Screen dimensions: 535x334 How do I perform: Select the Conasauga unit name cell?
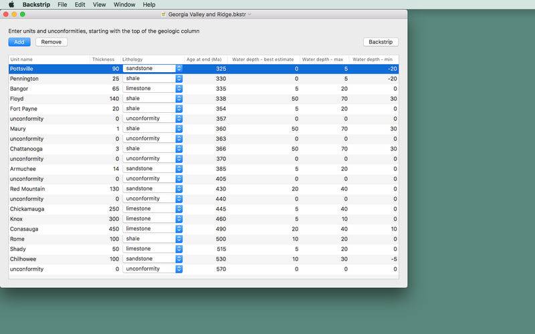pos(24,229)
